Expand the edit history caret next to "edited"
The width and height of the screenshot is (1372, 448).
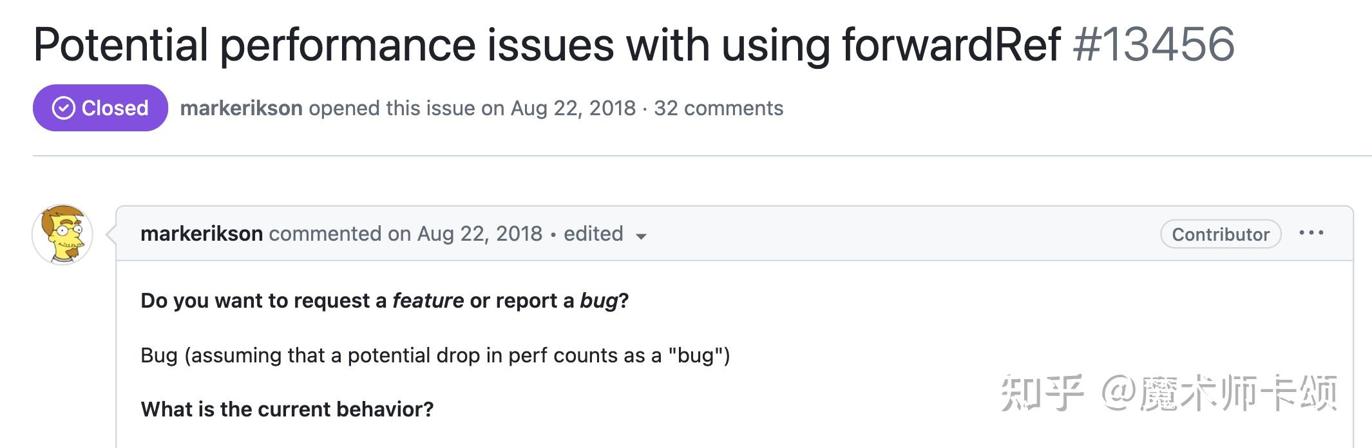click(x=642, y=237)
